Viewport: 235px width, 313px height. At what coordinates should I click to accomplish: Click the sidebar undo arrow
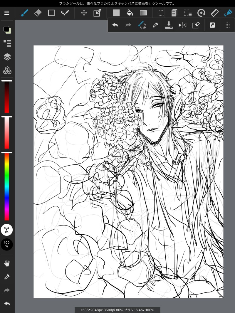(7, 304)
